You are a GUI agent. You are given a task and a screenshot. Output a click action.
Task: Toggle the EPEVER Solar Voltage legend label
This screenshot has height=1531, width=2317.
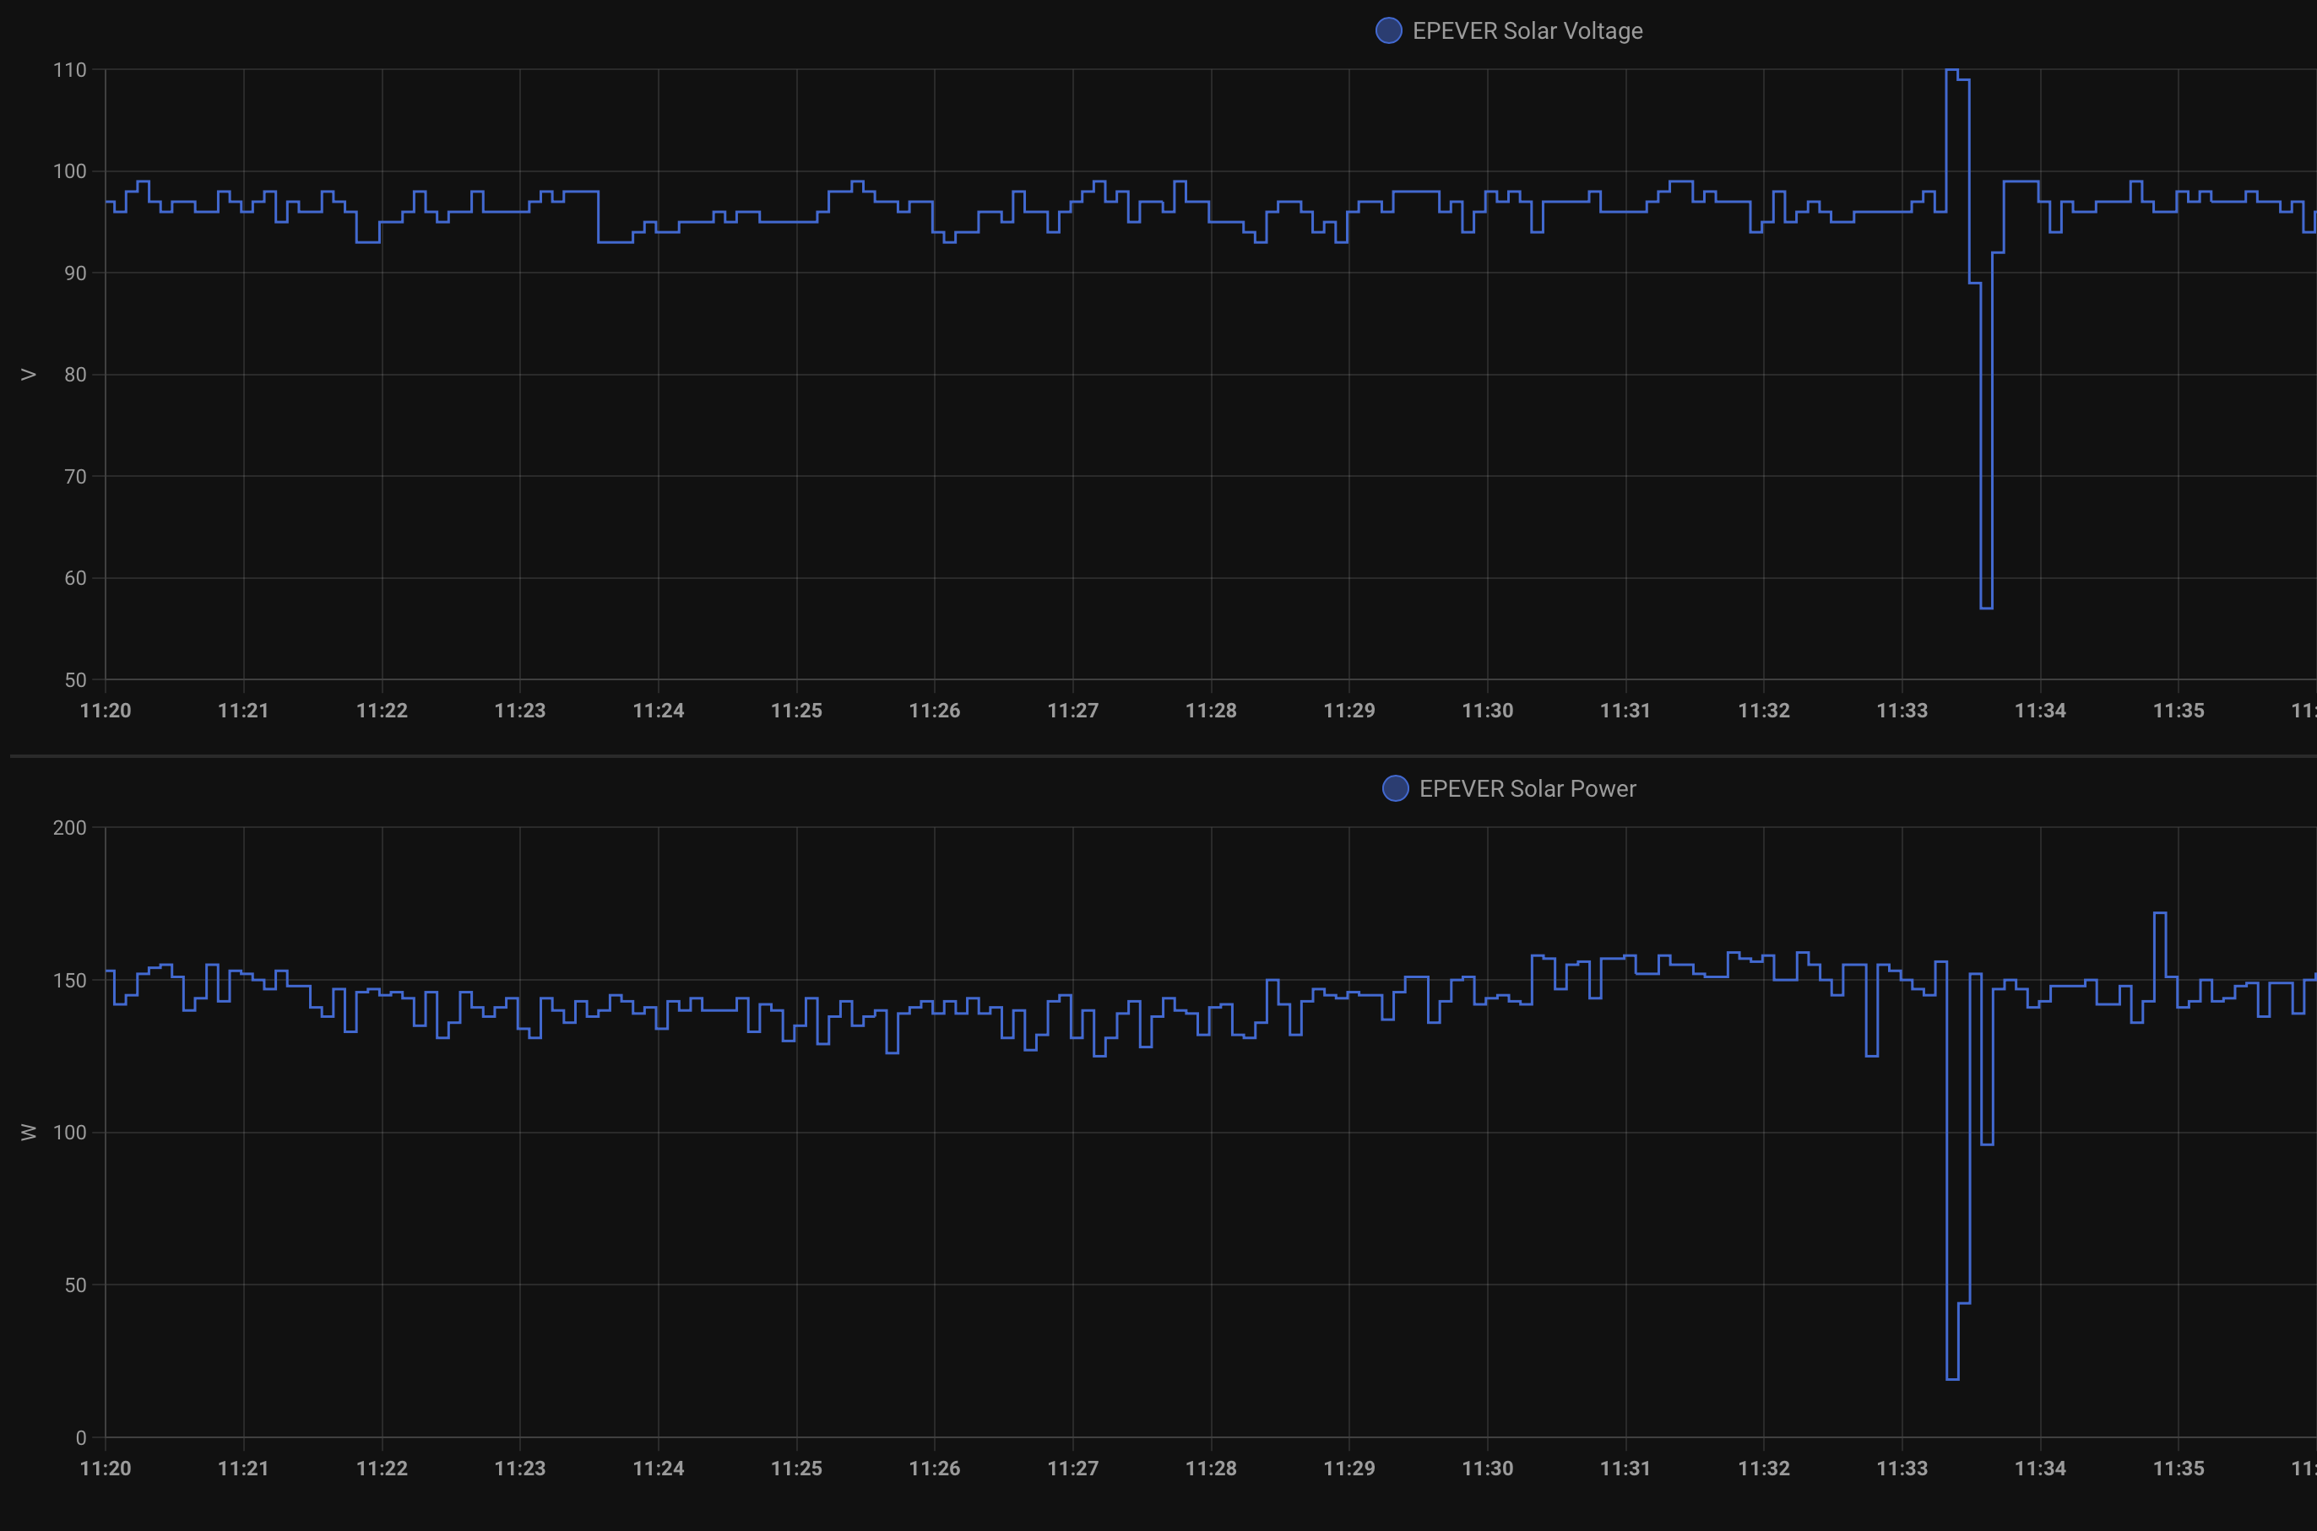click(x=1527, y=30)
